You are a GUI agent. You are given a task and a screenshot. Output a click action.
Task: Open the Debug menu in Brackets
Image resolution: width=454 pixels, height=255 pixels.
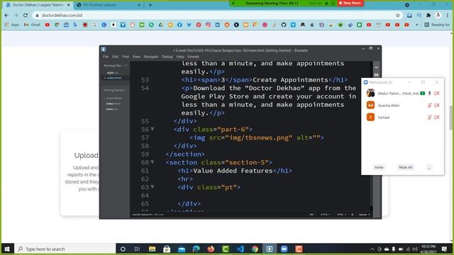pos(167,57)
